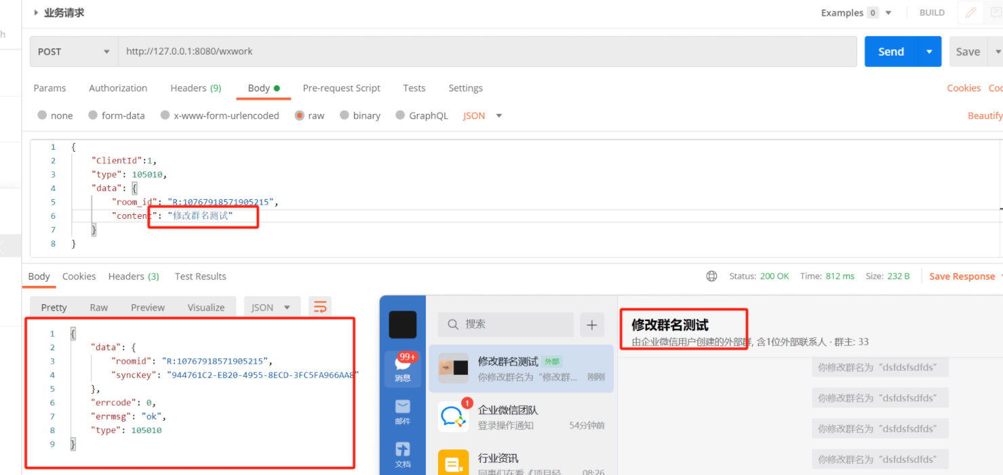Click the 修改群名测试 chat header title
Viewport: 1003px width, 475px height.
(670, 325)
